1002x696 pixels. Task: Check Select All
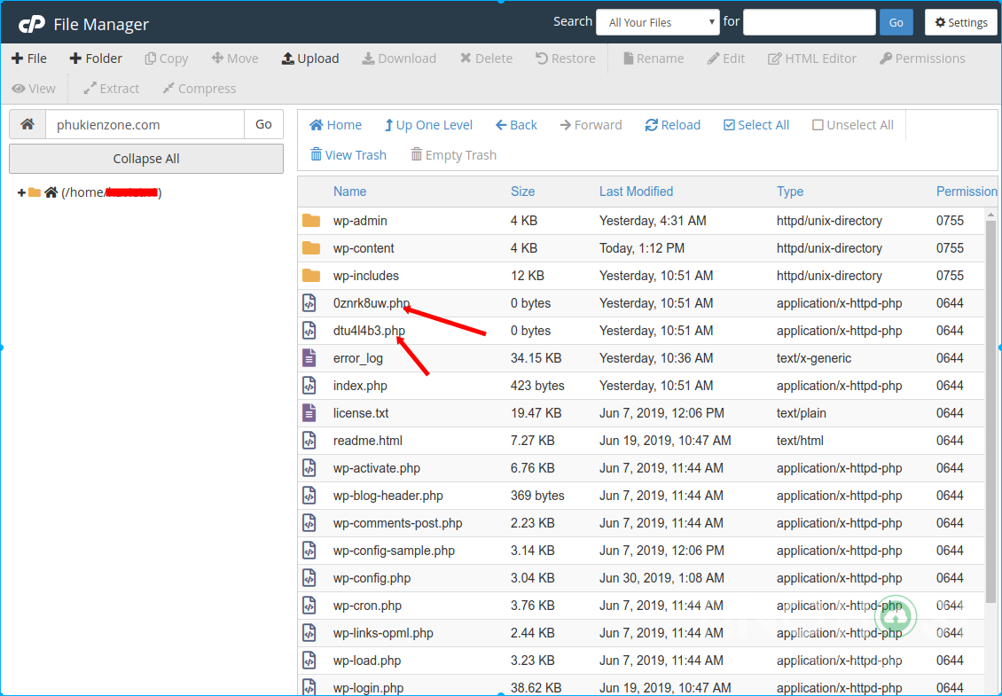[x=756, y=125]
